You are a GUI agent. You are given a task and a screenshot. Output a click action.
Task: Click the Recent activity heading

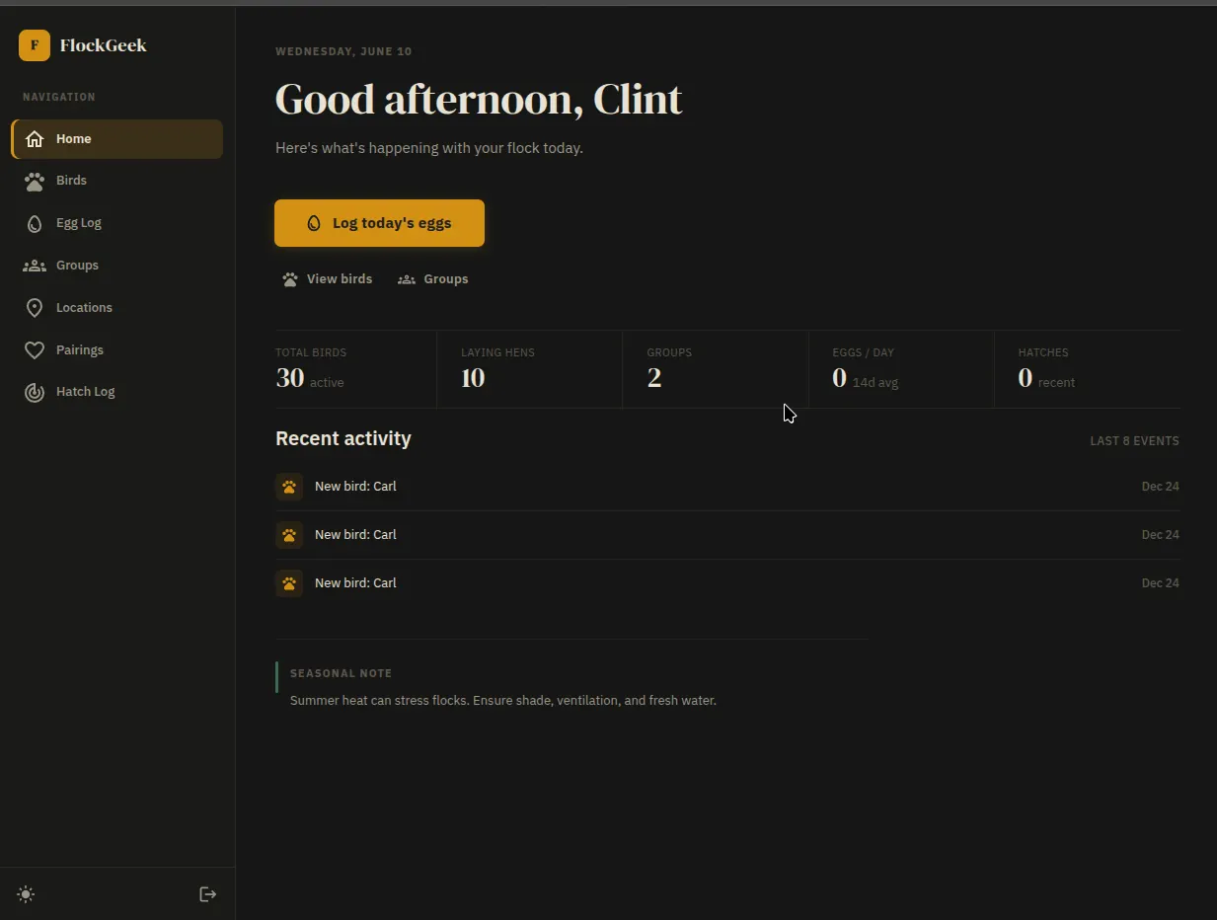343,438
